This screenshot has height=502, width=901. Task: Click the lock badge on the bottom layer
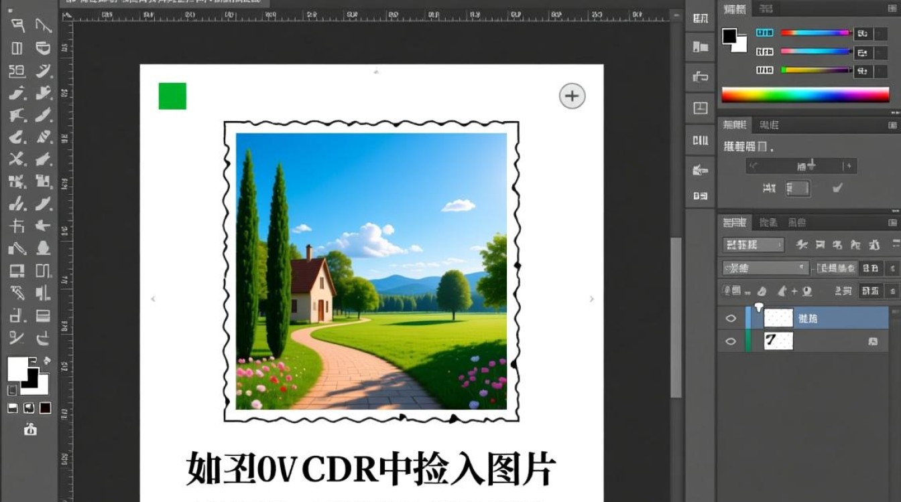pos(873,341)
